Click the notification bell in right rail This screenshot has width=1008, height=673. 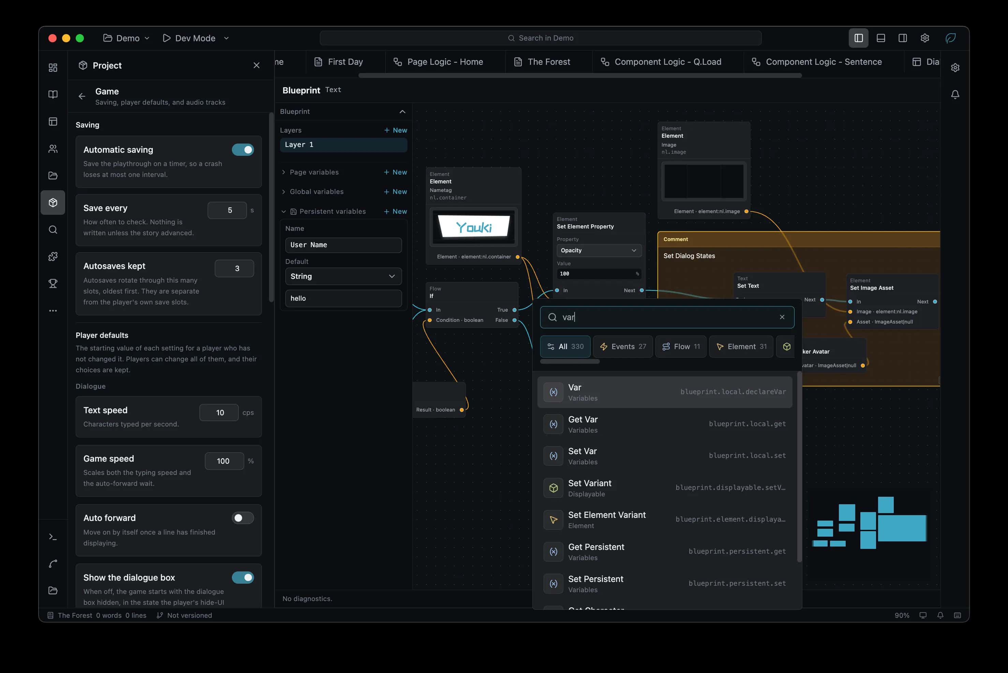(955, 94)
